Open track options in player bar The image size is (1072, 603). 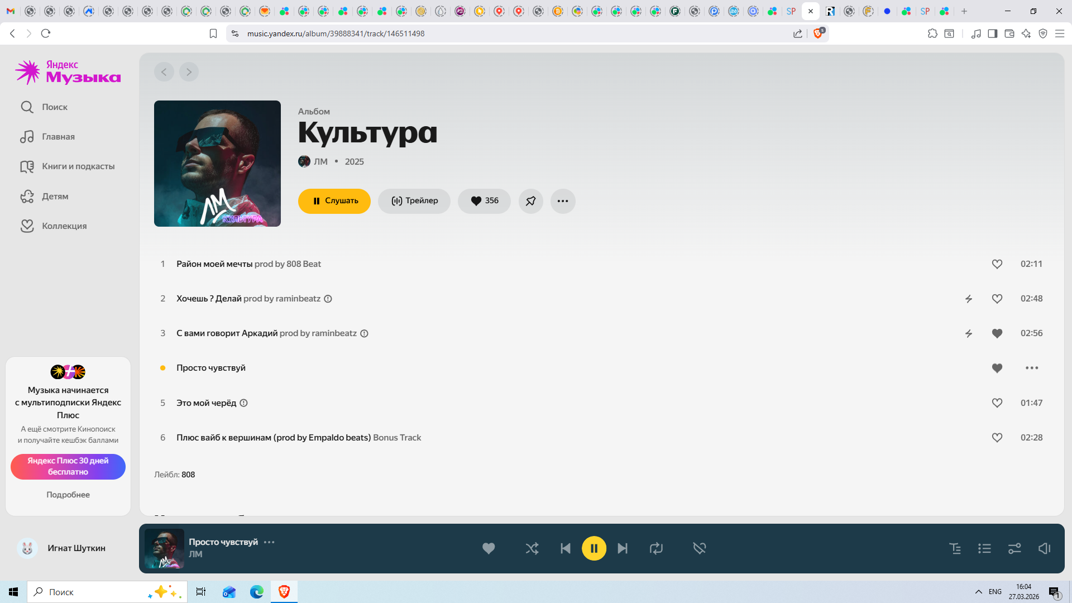tap(269, 542)
